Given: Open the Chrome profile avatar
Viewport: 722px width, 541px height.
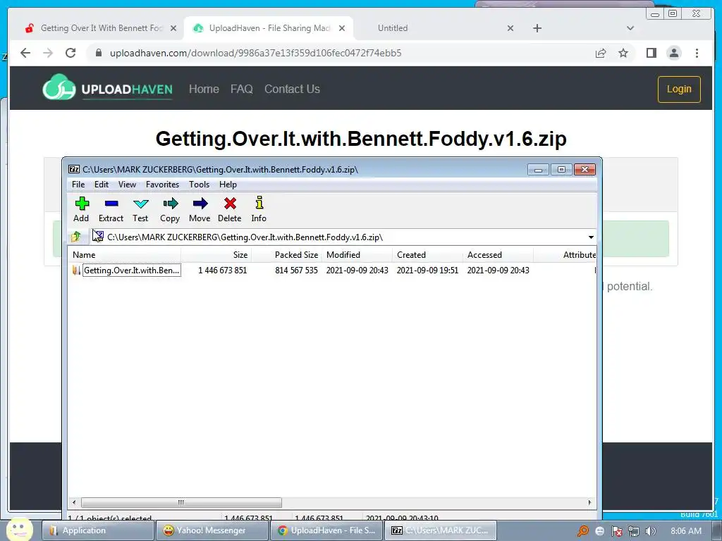Looking at the screenshot, I should (x=674, y=53).
